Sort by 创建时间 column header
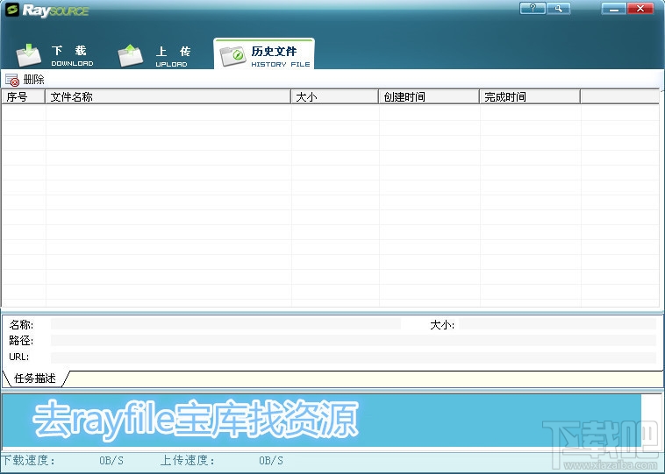Viewport: 665px width, 474px height. (429, 96)
